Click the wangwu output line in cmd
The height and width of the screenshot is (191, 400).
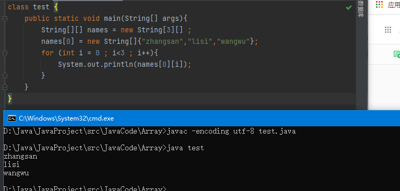pyautogui.click(x=16, y=173)
